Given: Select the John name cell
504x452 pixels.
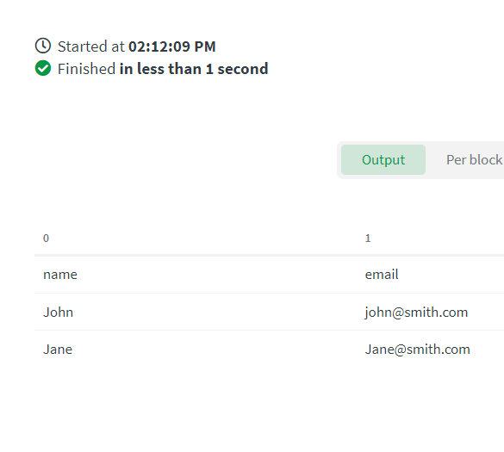Looking at the screenshot, I should click(x=59, y=313).
